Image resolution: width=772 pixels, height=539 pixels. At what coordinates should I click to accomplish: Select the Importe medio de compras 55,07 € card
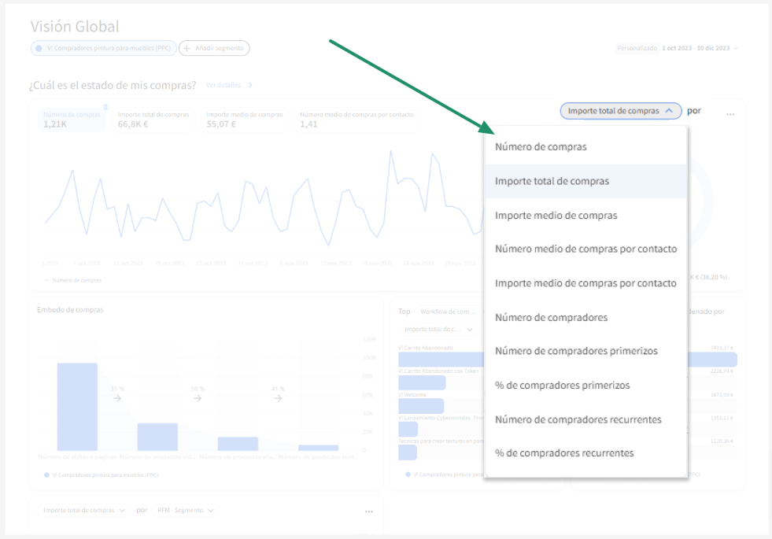tap(244, 120)
